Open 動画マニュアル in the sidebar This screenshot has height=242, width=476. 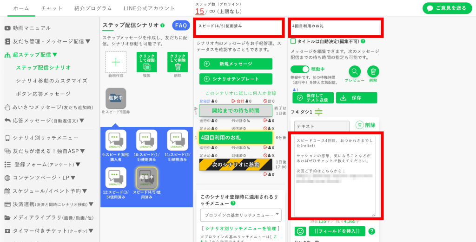coord(27,28)
